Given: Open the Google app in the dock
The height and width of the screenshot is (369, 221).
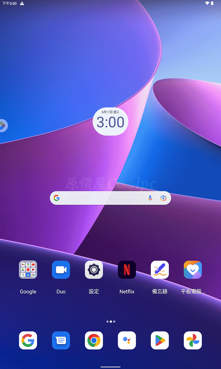Looking at the screenshot, I should 28,340.
